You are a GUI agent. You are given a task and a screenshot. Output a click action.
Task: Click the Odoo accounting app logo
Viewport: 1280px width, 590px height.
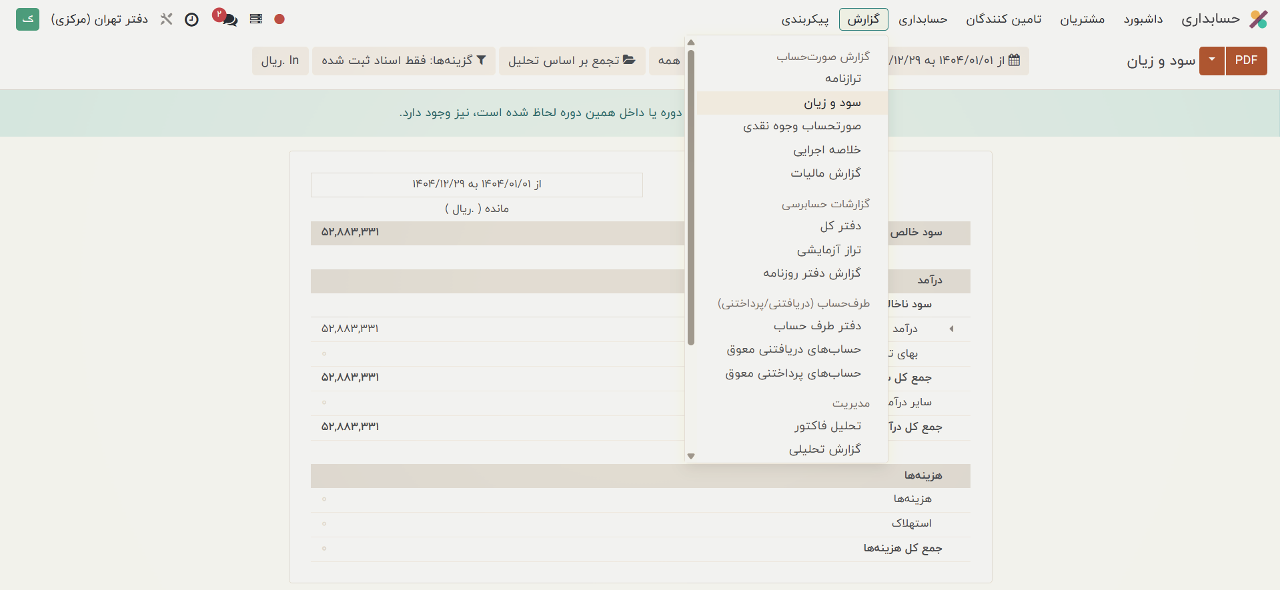[1258, 19]
